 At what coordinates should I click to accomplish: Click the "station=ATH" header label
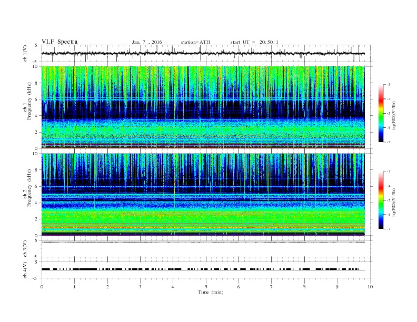click(x=195, y=42)
